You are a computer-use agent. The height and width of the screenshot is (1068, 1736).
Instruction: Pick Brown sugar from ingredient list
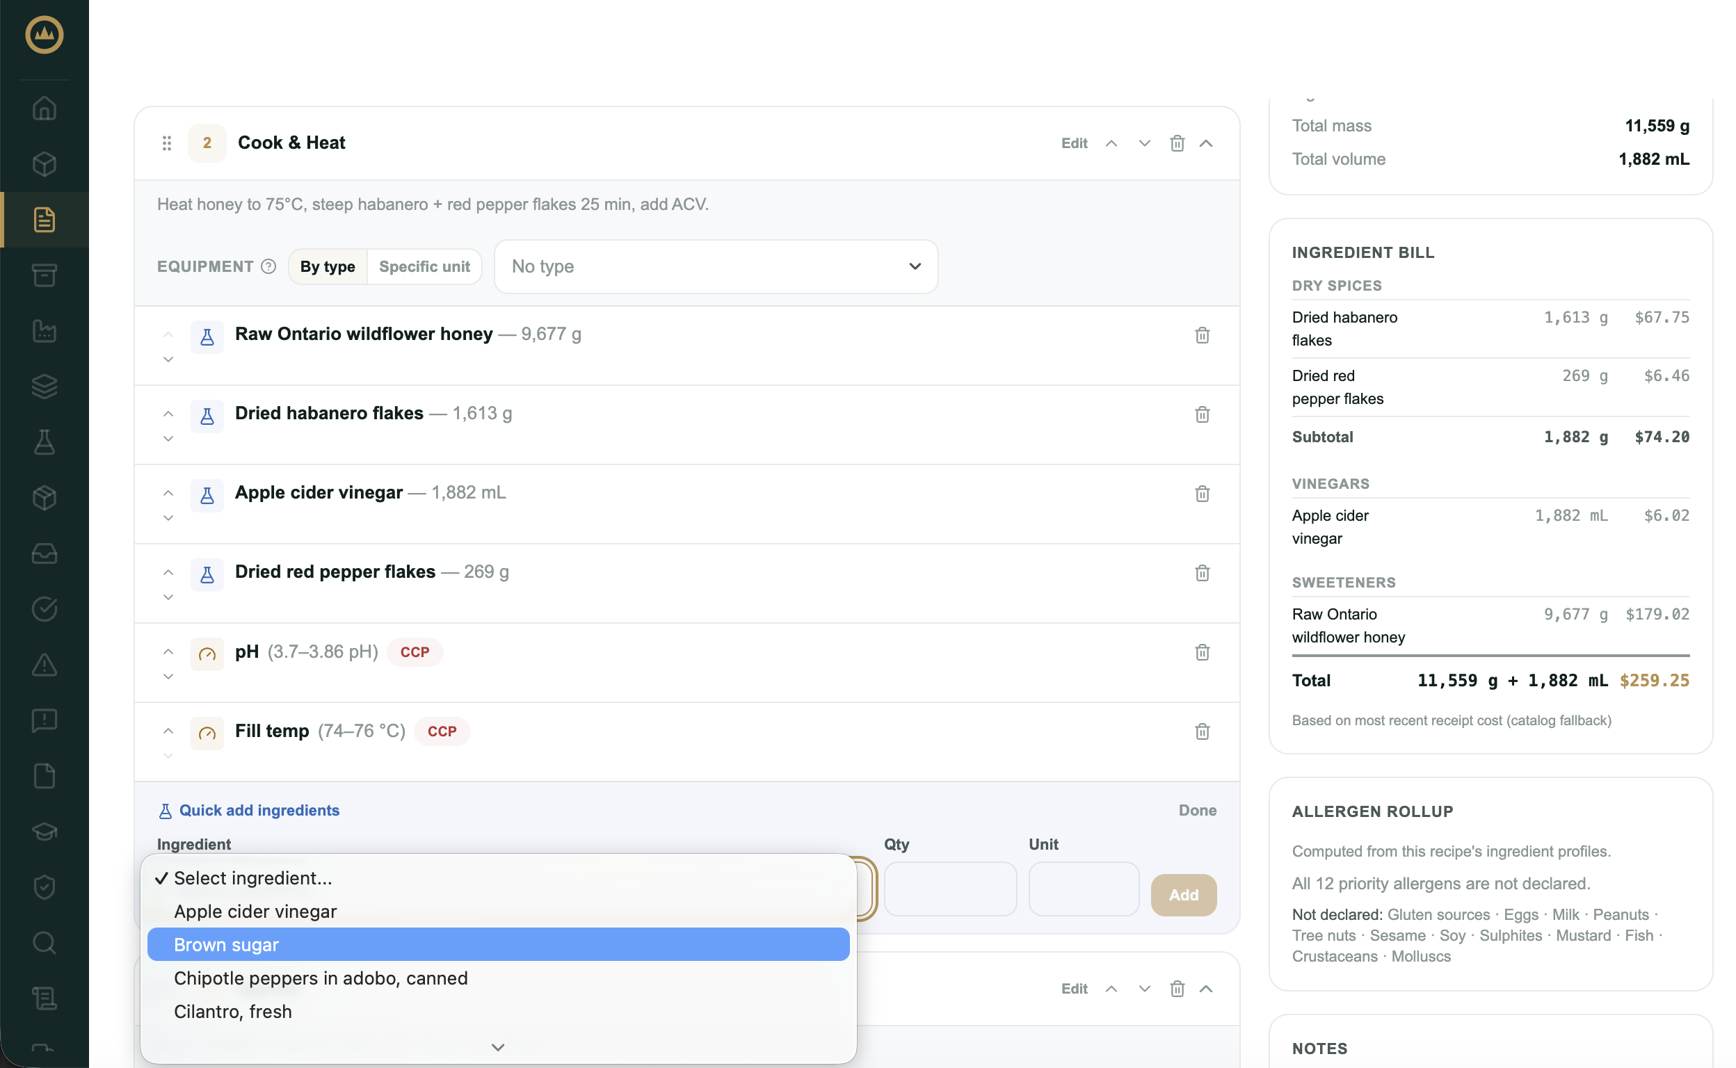tap(498, 944)
